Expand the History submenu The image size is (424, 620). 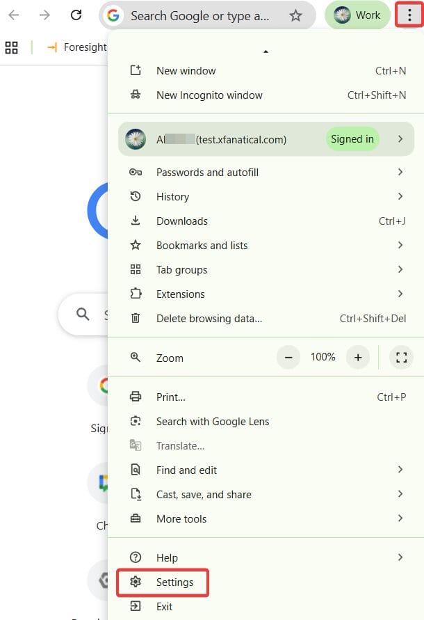click(172, 197)
